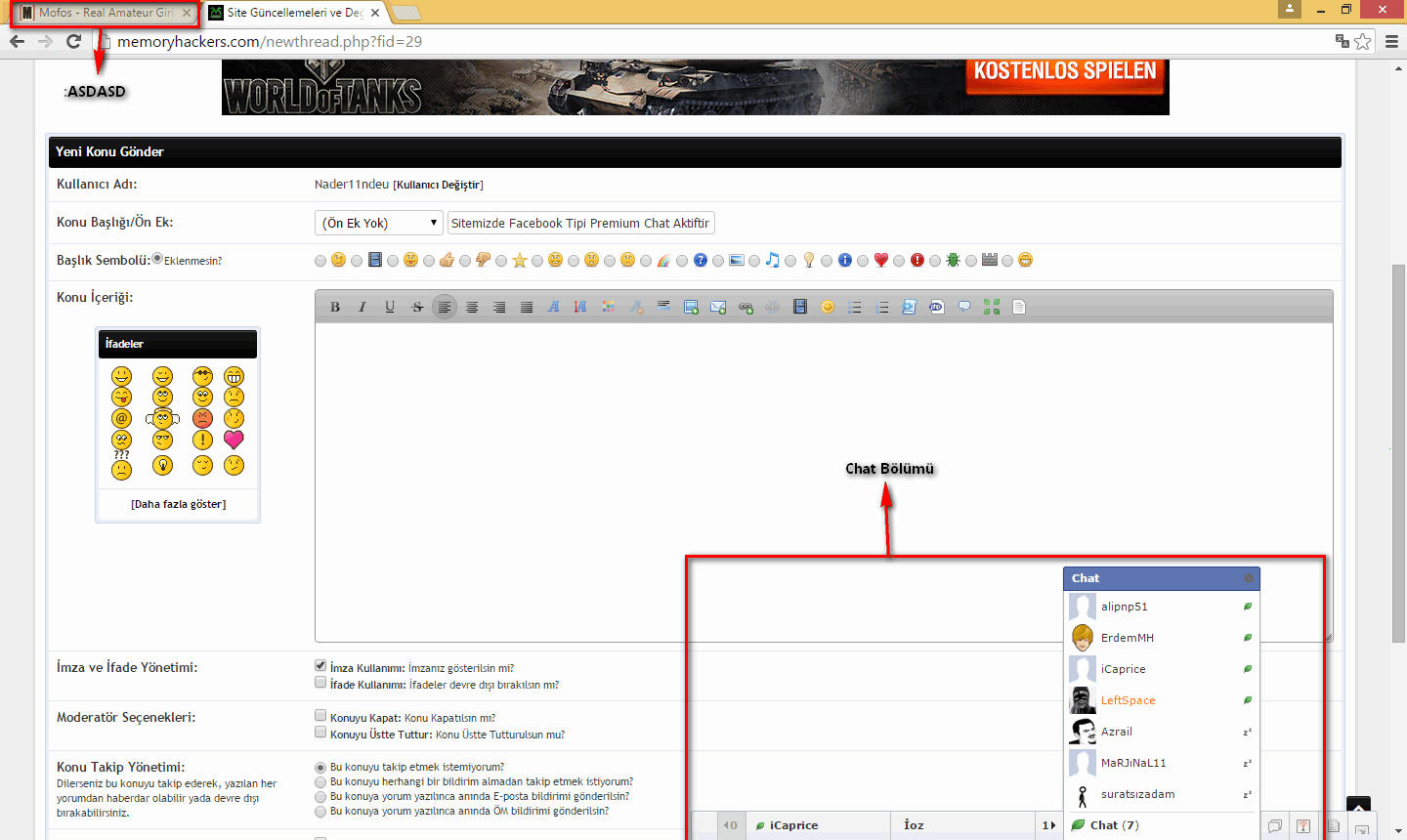Viewport: 1407px width, 840px height.
Task: Click the maximize editor icon
Action: coord(992,307)
